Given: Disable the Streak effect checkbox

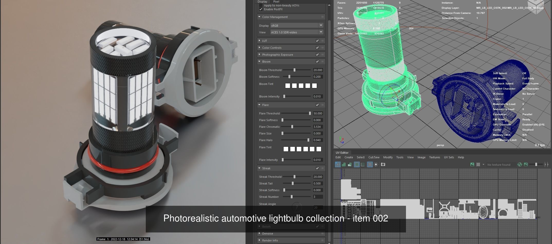Looking at the screenshot, I should point(317,168).
